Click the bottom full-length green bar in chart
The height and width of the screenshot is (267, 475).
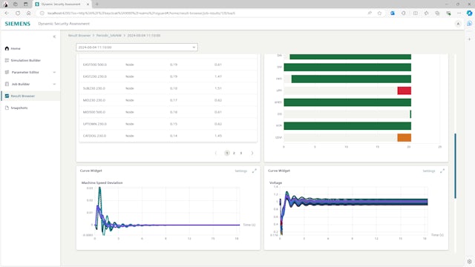click(347, 126)
